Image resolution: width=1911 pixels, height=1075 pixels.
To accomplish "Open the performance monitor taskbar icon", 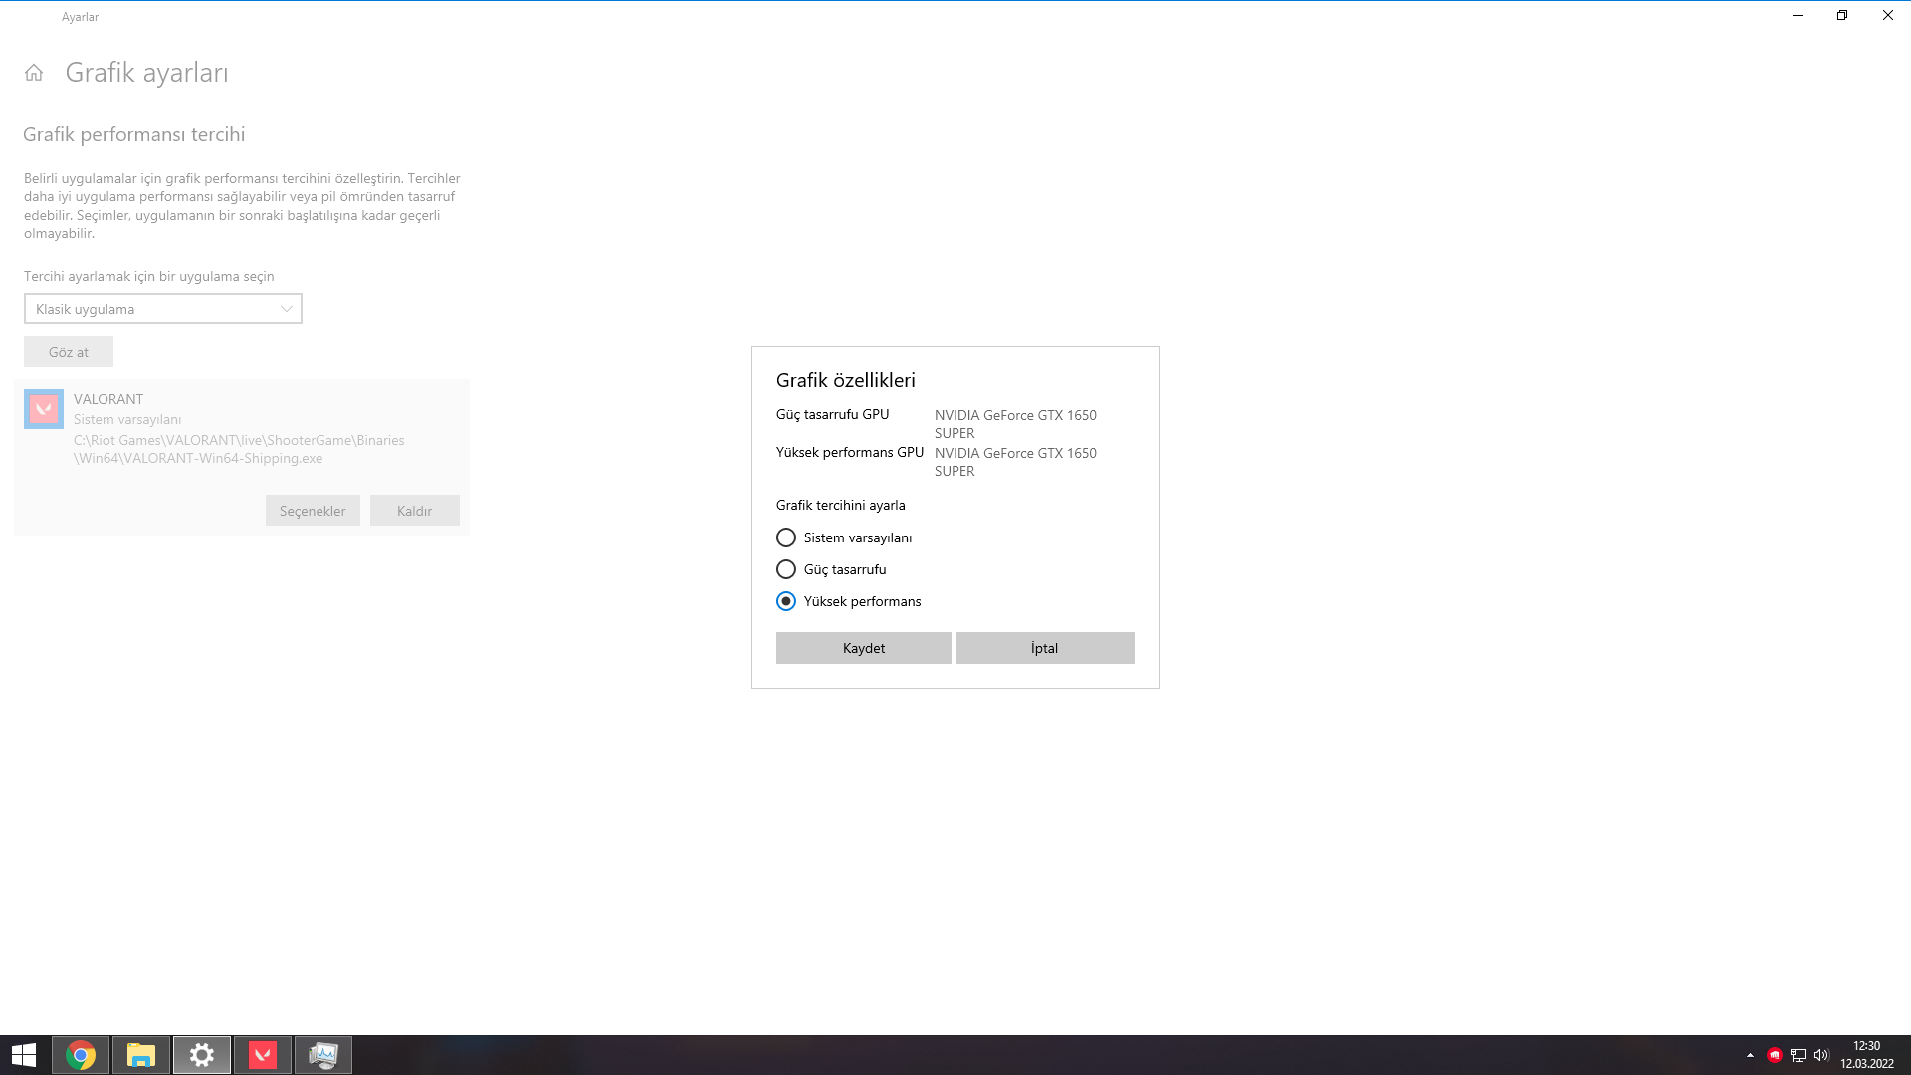I will pos(323,1055).
